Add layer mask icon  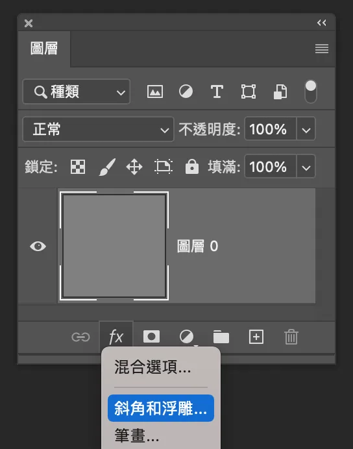pyautogui.click(x=151, y=337)
